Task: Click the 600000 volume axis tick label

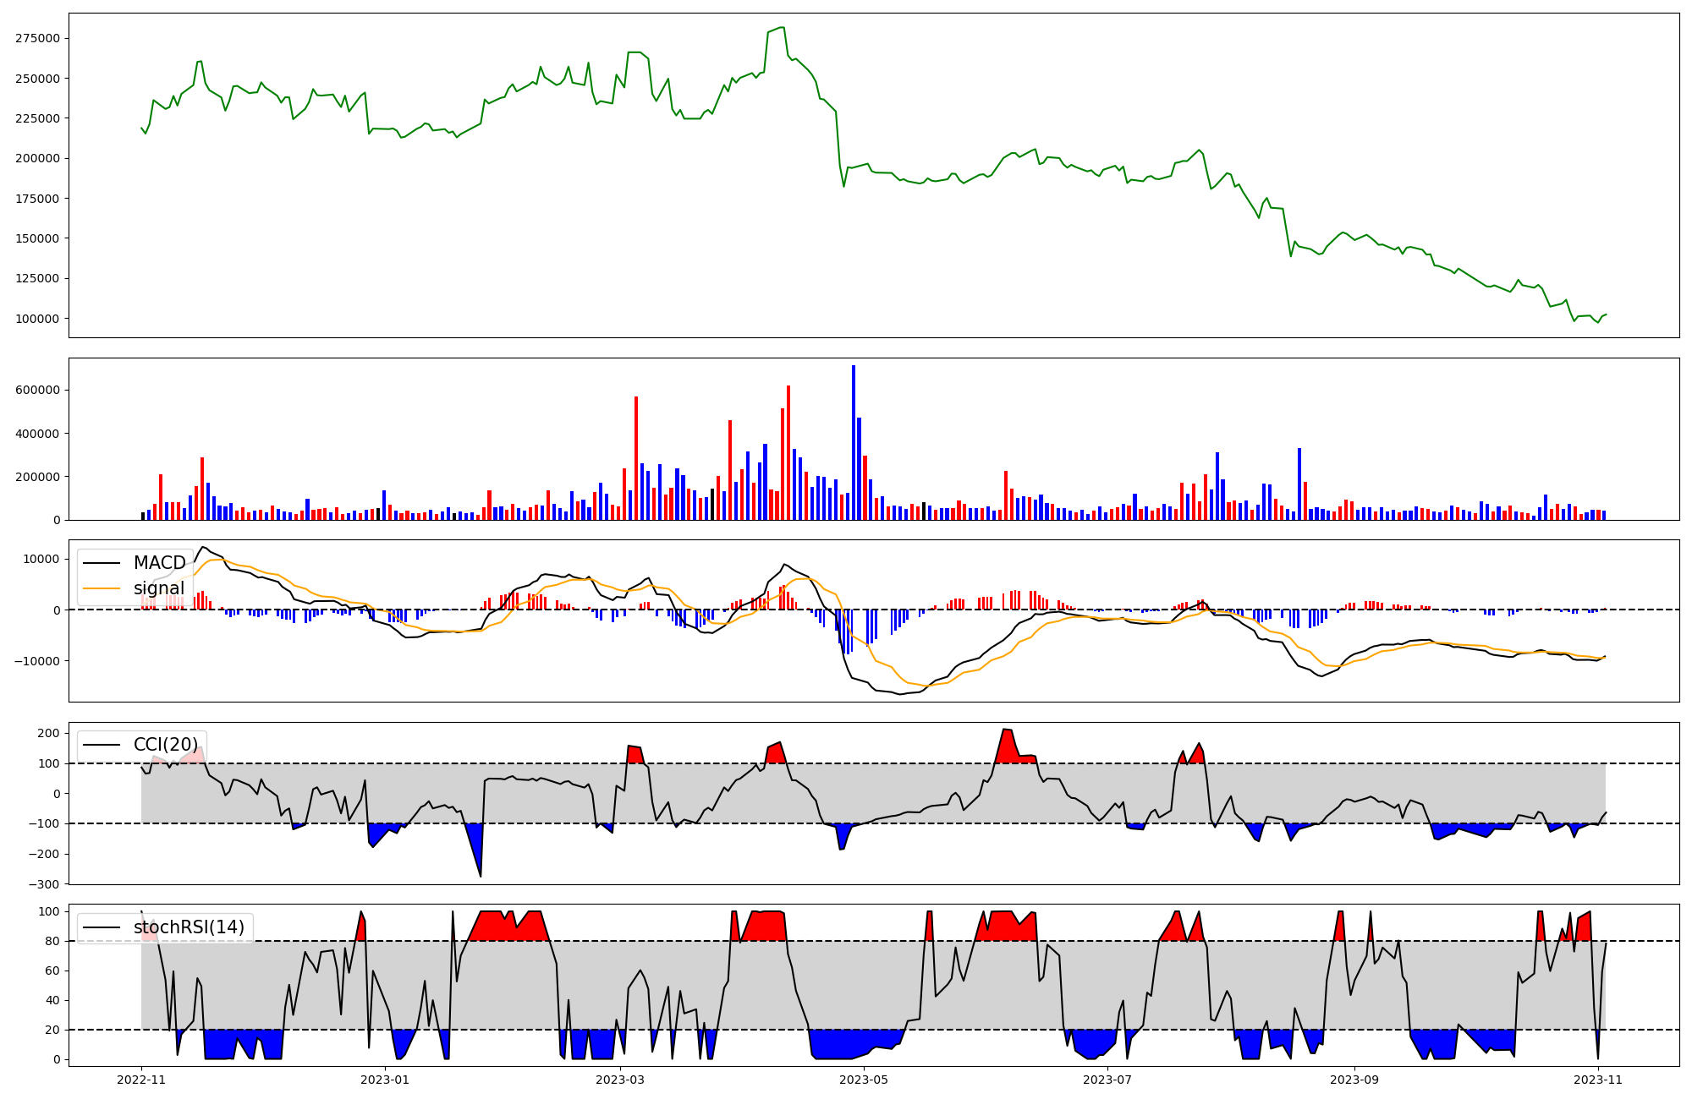Action: tap(37, 391)
